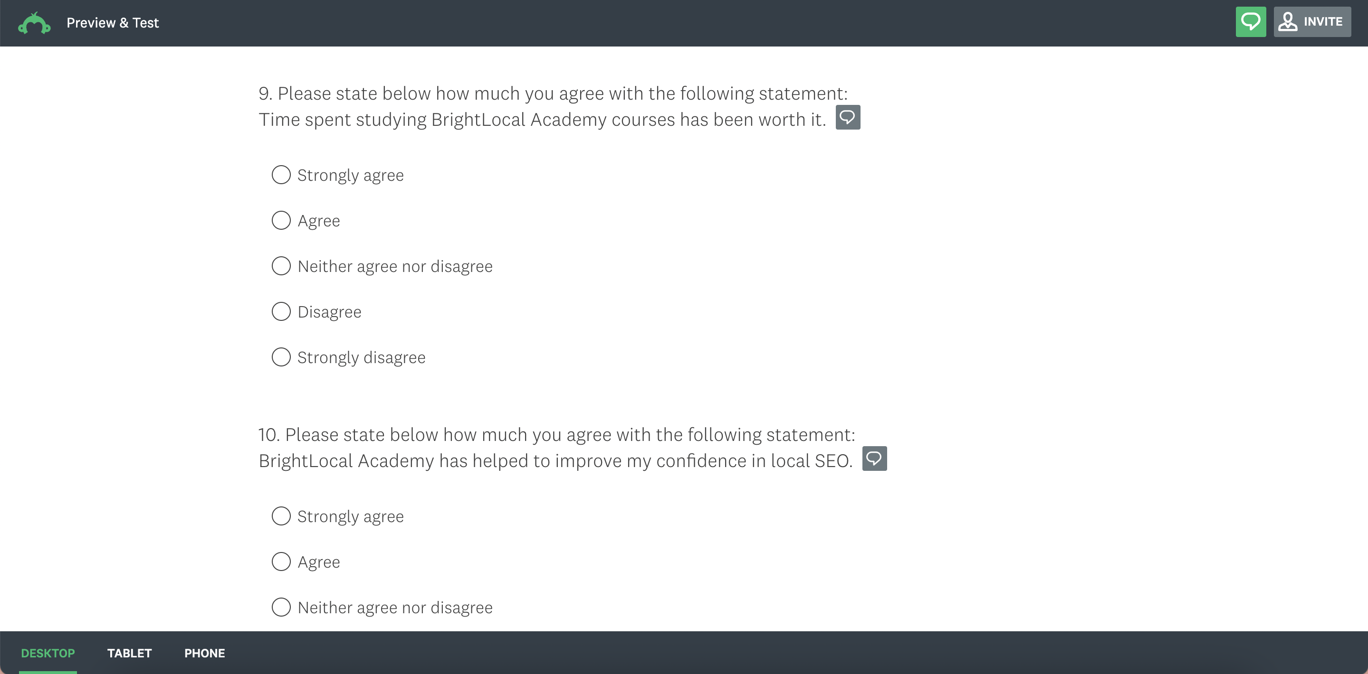
Task: Select 'Disagree' radio button for question 9
Action: (x=281, y=311)
